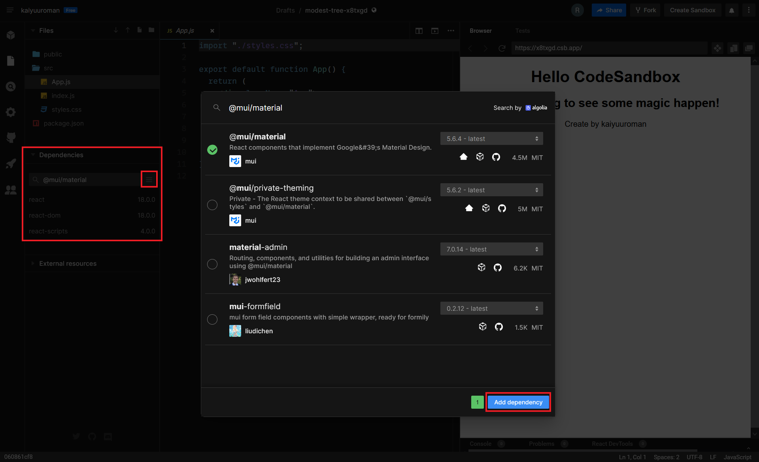Expand the External resources section
Screen dimensions: 759x462
pos(68,263)
